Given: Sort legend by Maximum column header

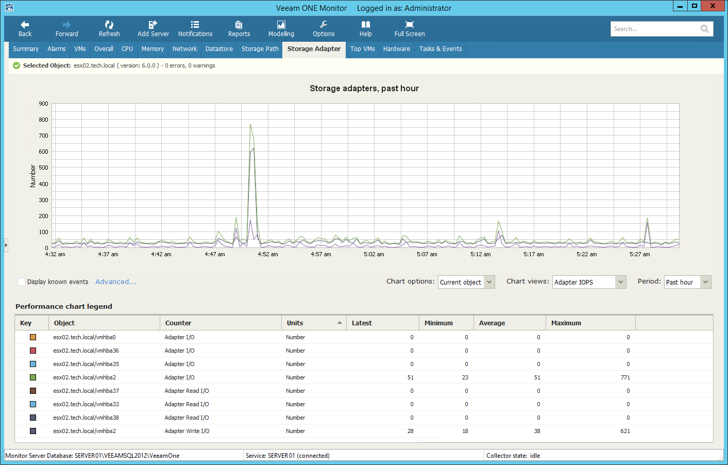Looking at the screenshot, I should pos(590,323).
